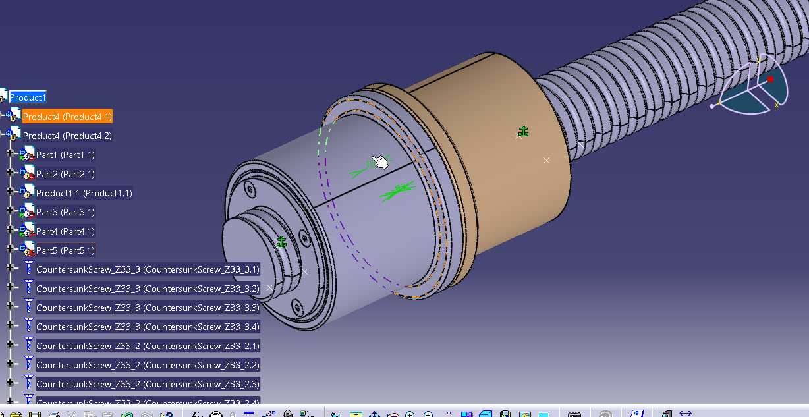The width and height of the screenshot is (809, 417).
Task: Select CountersunkScrew_Z33_2.1 label
Action: point(148,346)
